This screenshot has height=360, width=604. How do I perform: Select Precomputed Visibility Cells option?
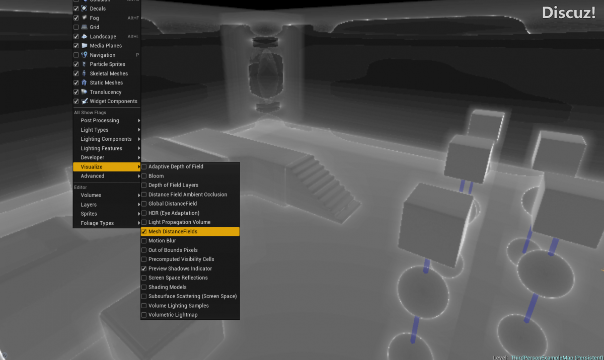click(x=190, y=259)
